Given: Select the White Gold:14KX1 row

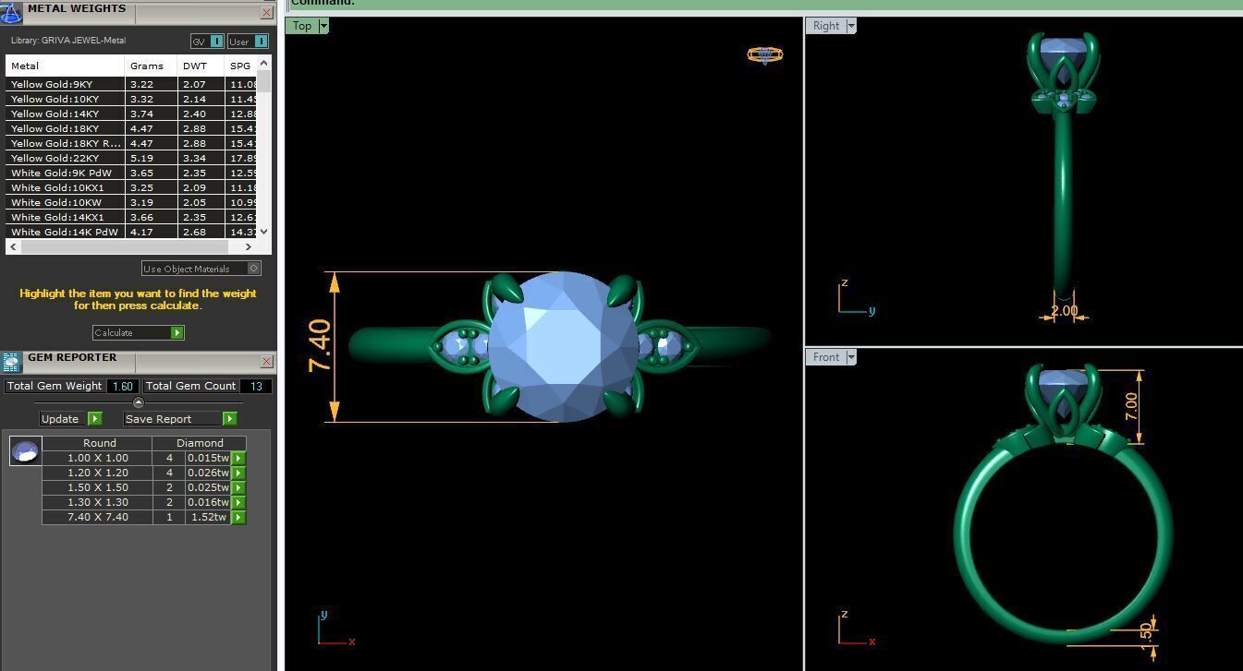Looking at the screenshot, I should click(131, 217).
